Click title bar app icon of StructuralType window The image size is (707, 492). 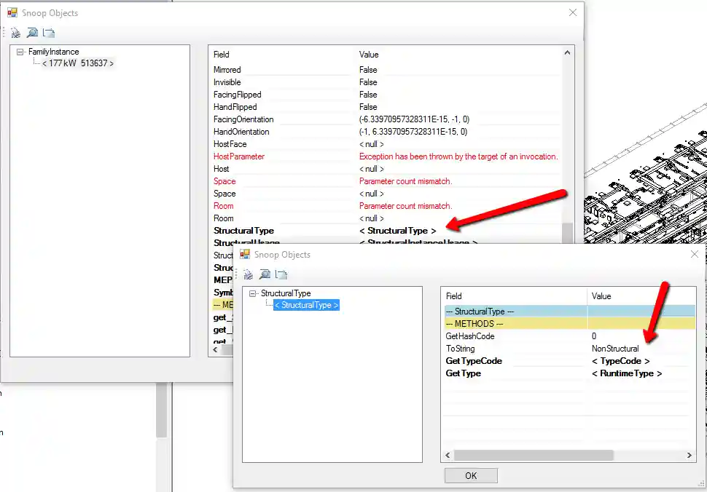coord(245,255)
